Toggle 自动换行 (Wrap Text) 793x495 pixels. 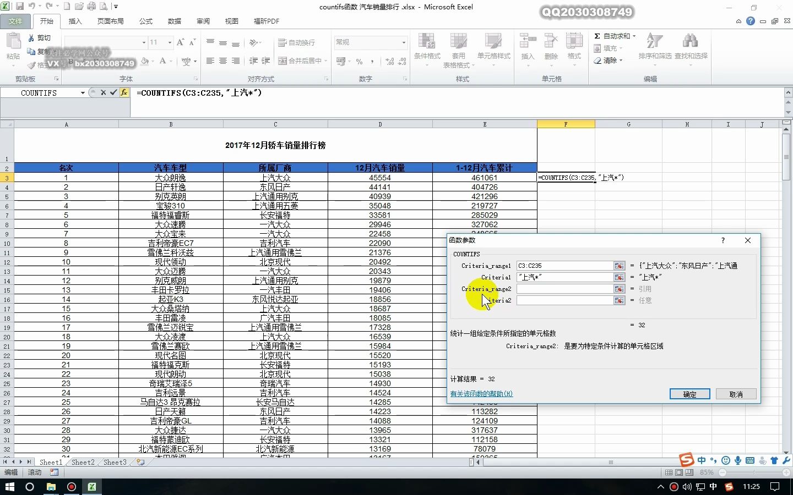pyautogui.click(x=297, y=42)
